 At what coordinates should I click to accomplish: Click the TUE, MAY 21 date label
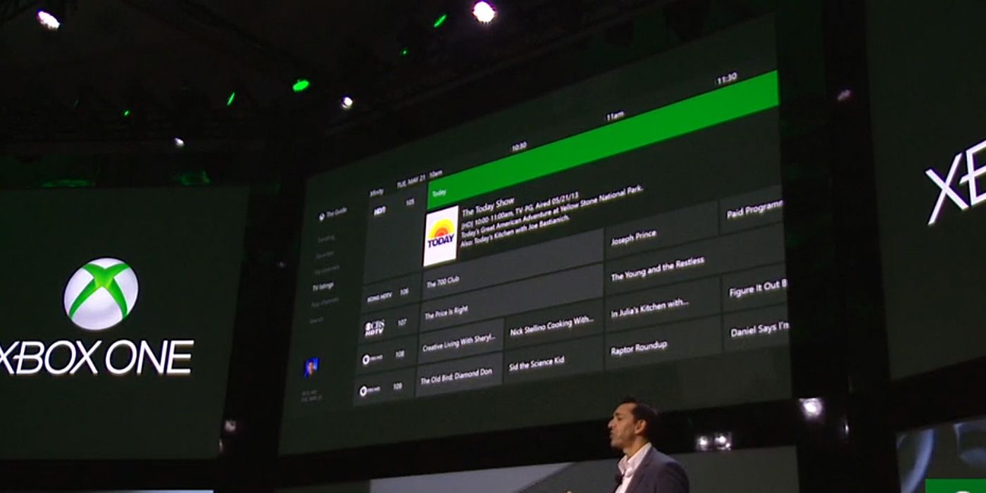pos(411,181)
